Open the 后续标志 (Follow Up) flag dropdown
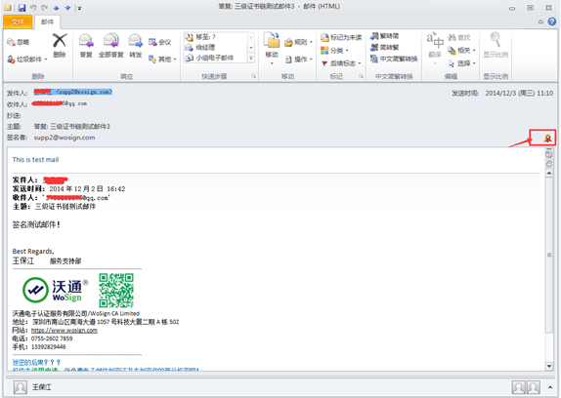This screenshot has width=561, height=398. [341, 63]
